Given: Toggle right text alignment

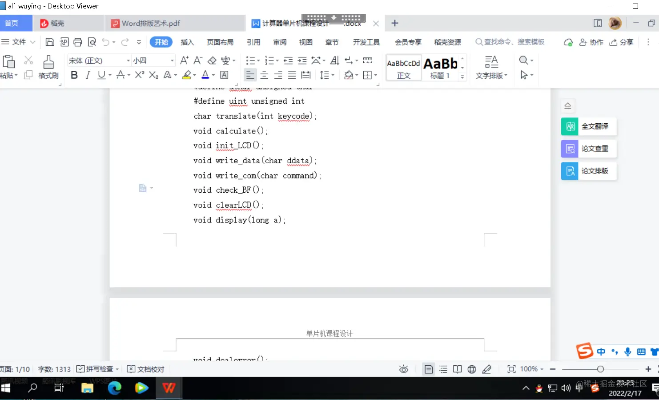Looking at the screenshot, I should [278, 75].
